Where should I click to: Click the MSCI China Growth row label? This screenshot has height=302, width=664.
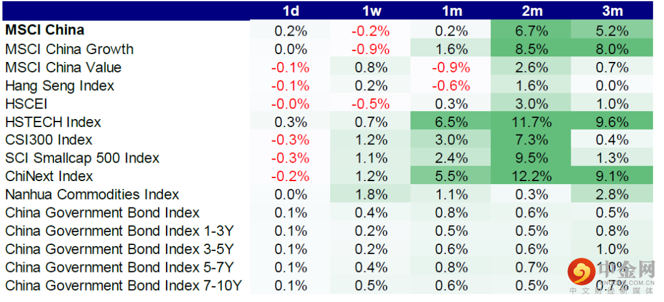(69, 49)
